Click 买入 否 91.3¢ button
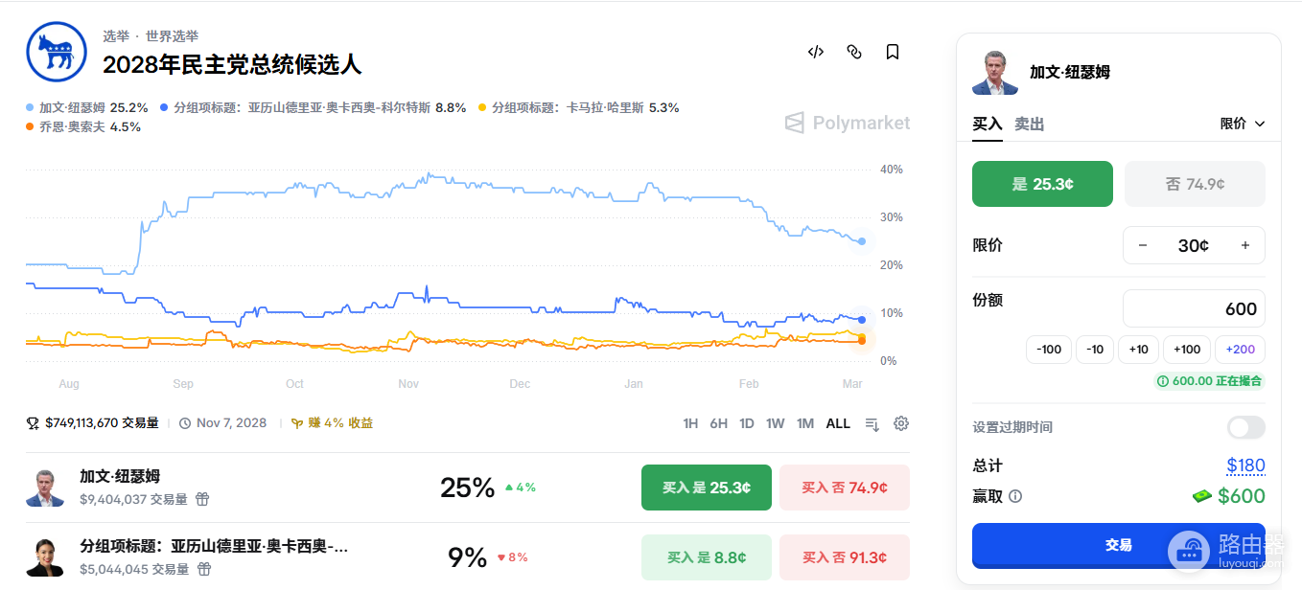The height and width of the screenshot is (590, 1302). pos(845,557)
